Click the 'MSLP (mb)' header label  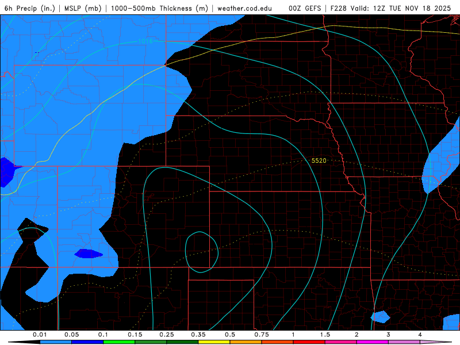(83, 8)
